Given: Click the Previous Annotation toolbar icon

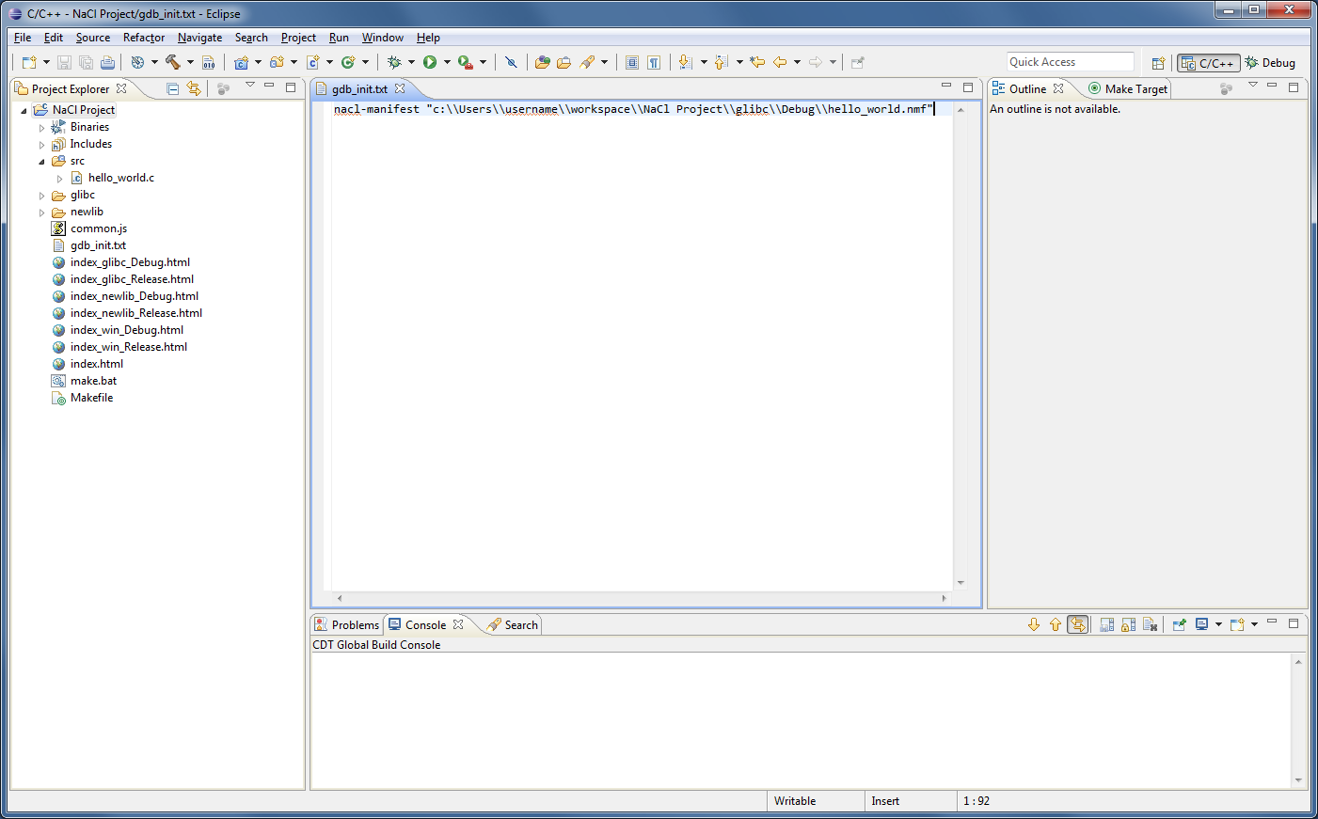Looking at the screenshot, I should (x=722, y=63).
